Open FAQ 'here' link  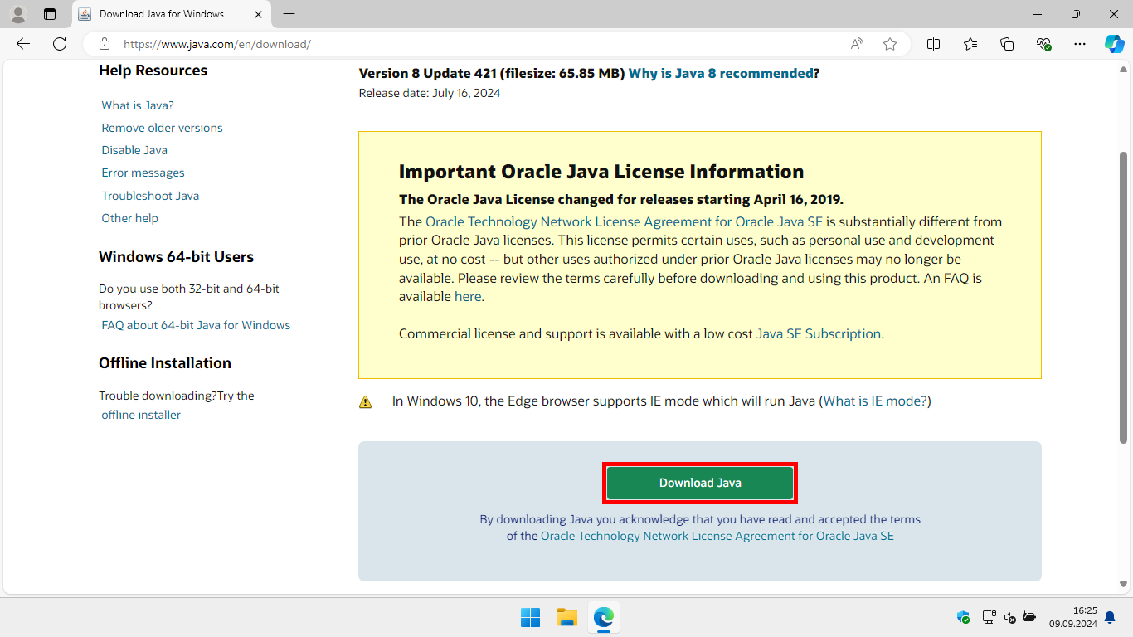(468, 296)
